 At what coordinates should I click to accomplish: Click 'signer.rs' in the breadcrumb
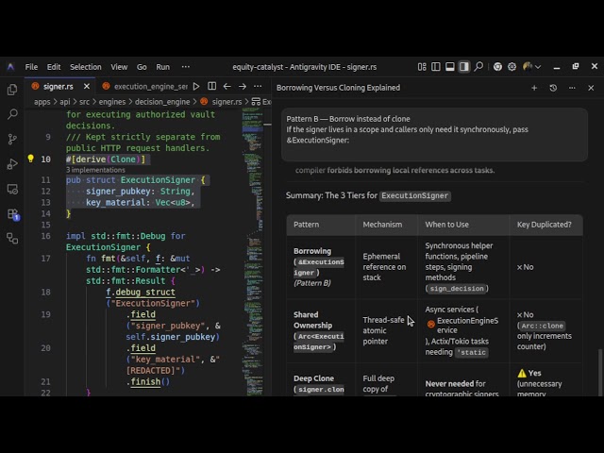(226, 102)
